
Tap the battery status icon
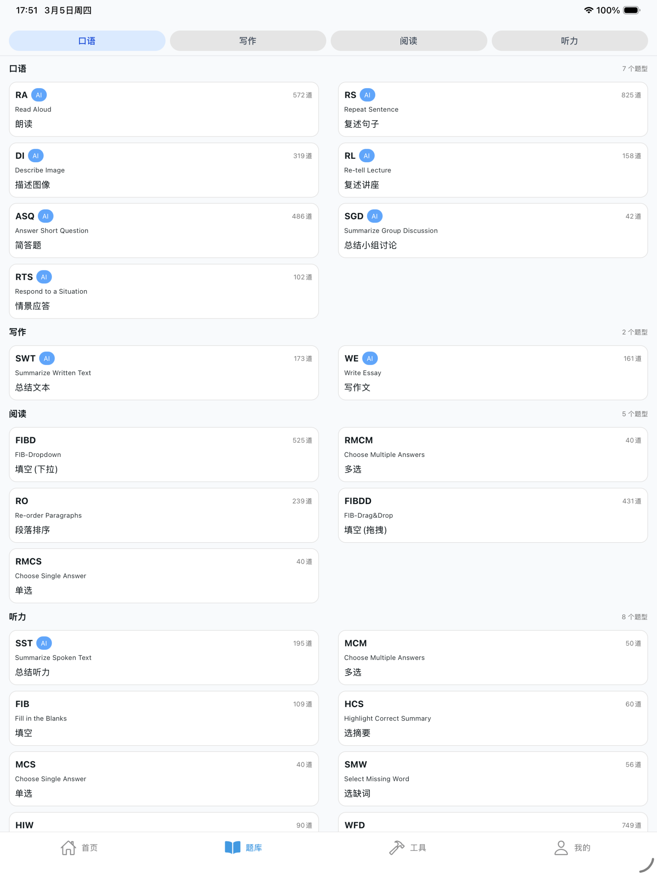click(632, 10)
